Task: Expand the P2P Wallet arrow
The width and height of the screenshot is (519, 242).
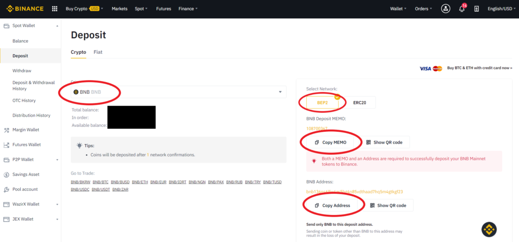Action: [x=57, y=160]
